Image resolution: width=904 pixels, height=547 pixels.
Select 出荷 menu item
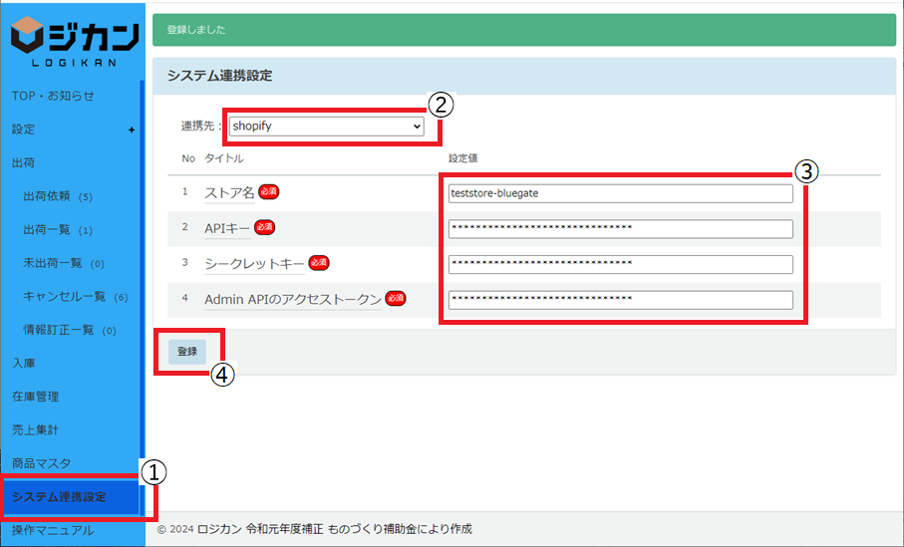(x=23, y=162)
